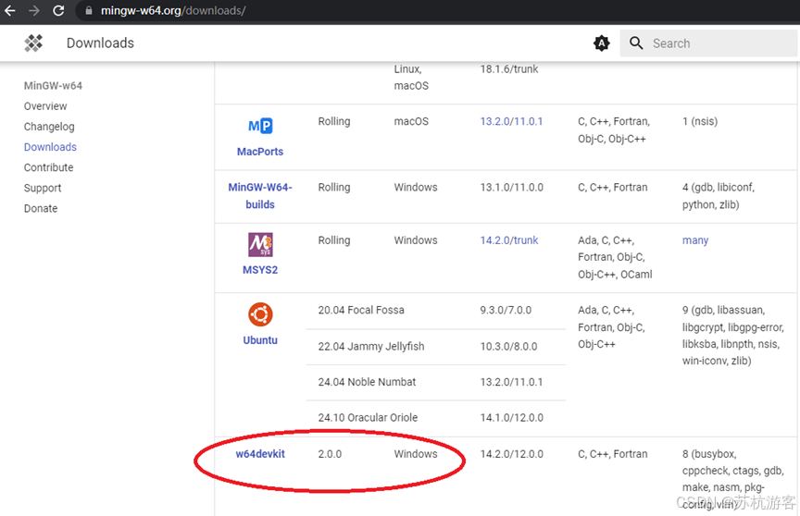This screenshot has height=516, width=800.
Task: Click the 'many' packages link for MSYS2
Action: (x=695, y=240)
